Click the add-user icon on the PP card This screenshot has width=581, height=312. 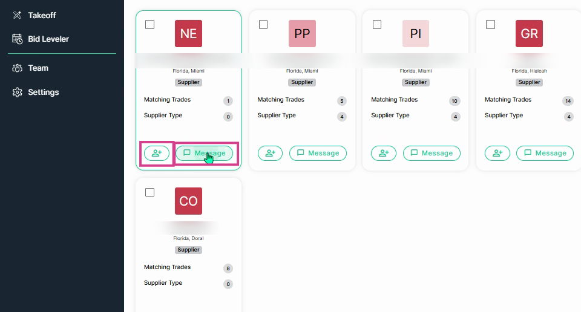click(270, 153)
